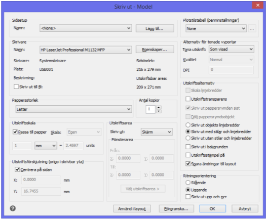The height and width of the screenshot is (219, 266).
Task: Enable Utskriftsstämpel på checkbox
Action: coord(188,155)
